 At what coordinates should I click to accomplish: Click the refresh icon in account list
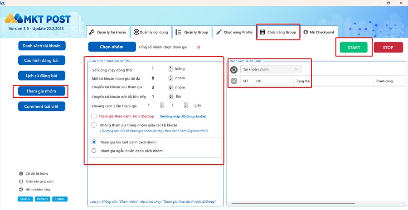[234, 69]
